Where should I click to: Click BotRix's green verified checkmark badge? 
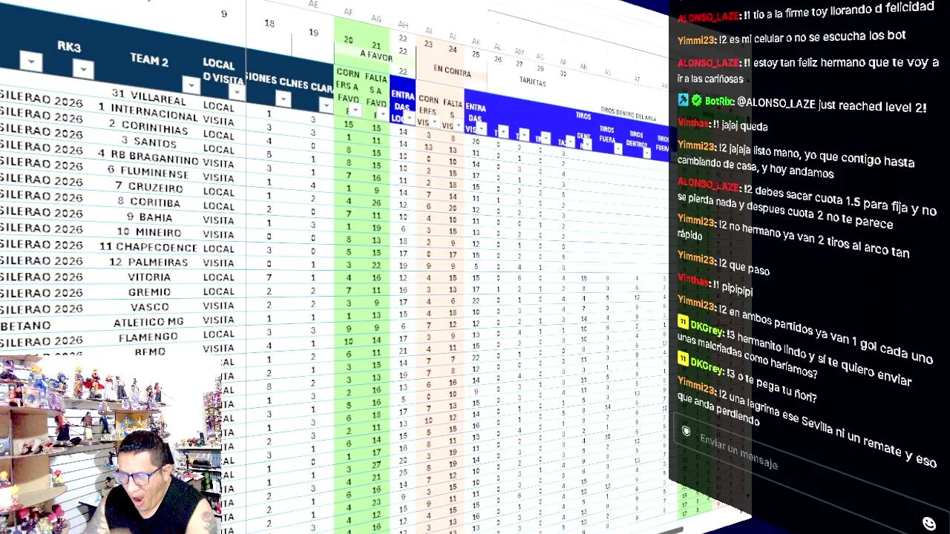click(x=696, y=100)
